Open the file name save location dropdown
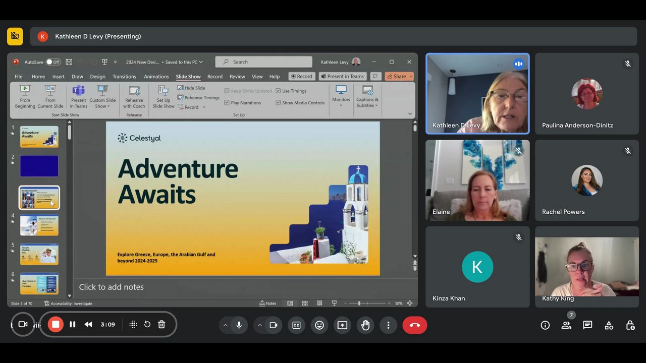Image resolution: width=646 pixels, height=363 pixels. coord(201,62)
